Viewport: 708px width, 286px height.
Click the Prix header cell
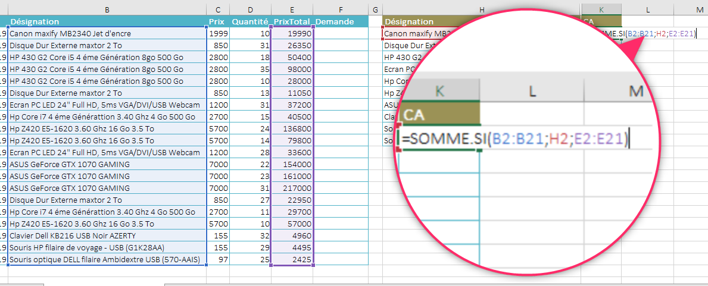(x=218, y=21)
